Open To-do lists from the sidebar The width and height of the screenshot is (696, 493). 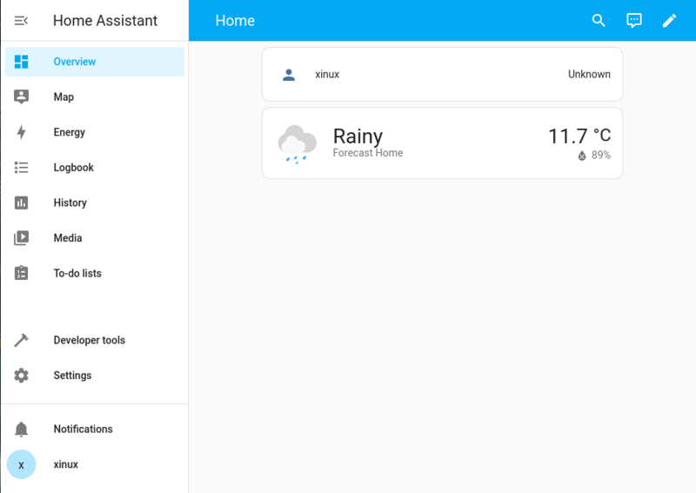pyautogui.click(x=77, y=273)
